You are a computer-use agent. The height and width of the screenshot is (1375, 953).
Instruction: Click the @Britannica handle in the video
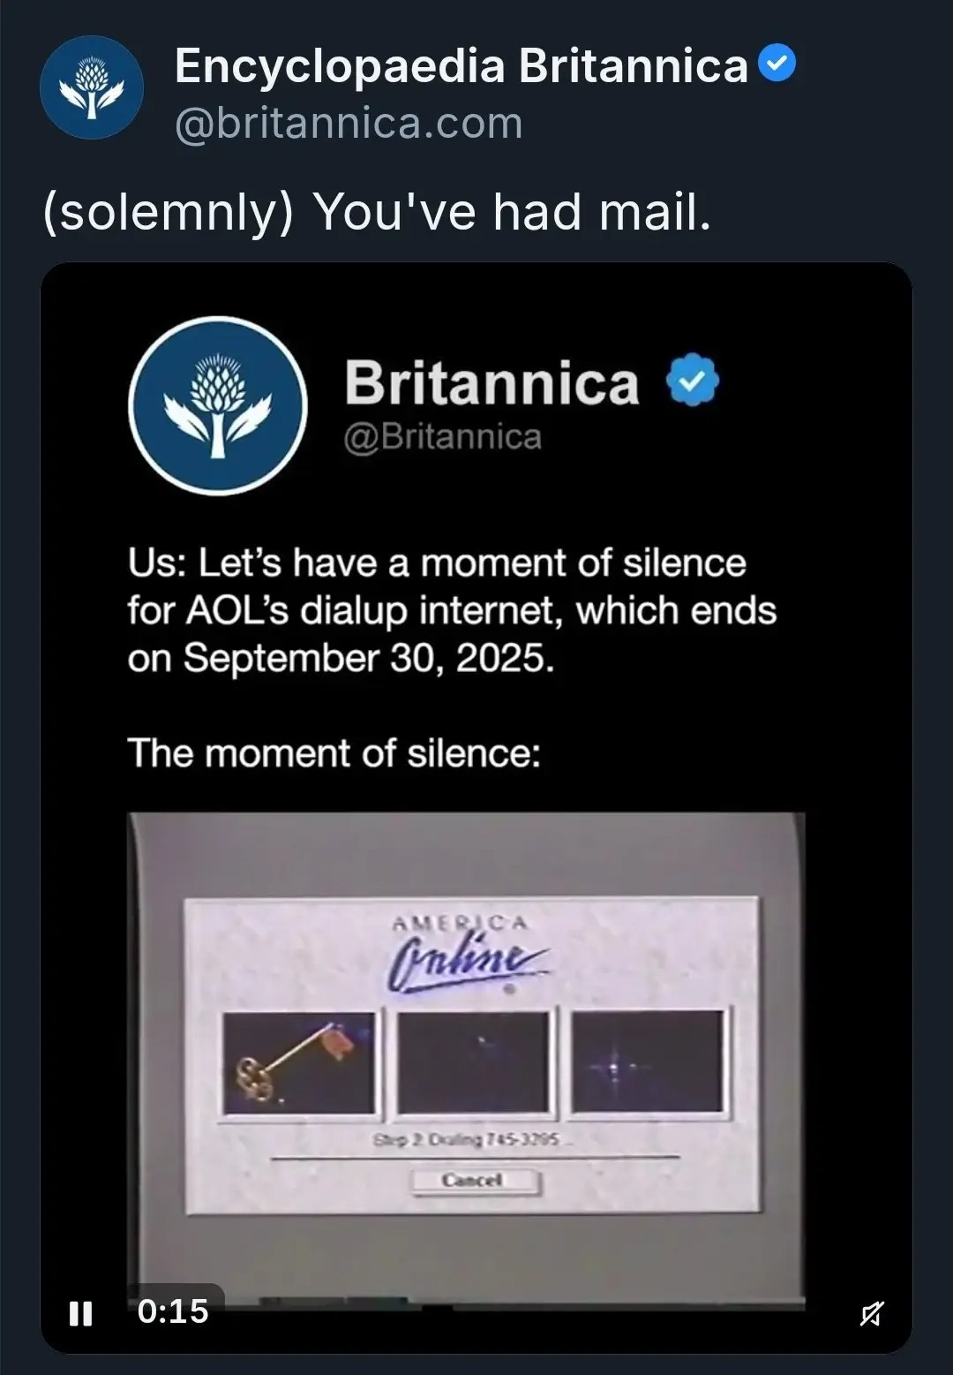pos(442,436)
